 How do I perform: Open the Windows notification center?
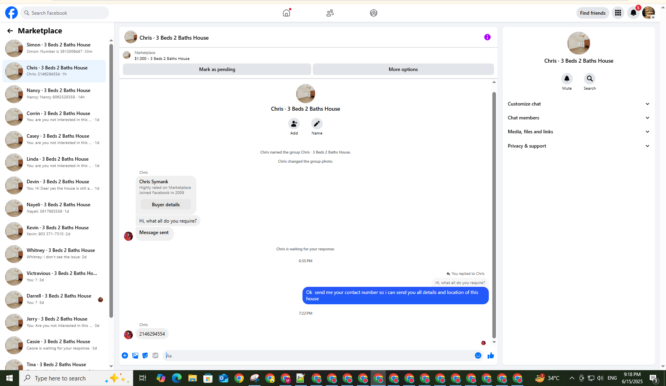tap(654, 378)
